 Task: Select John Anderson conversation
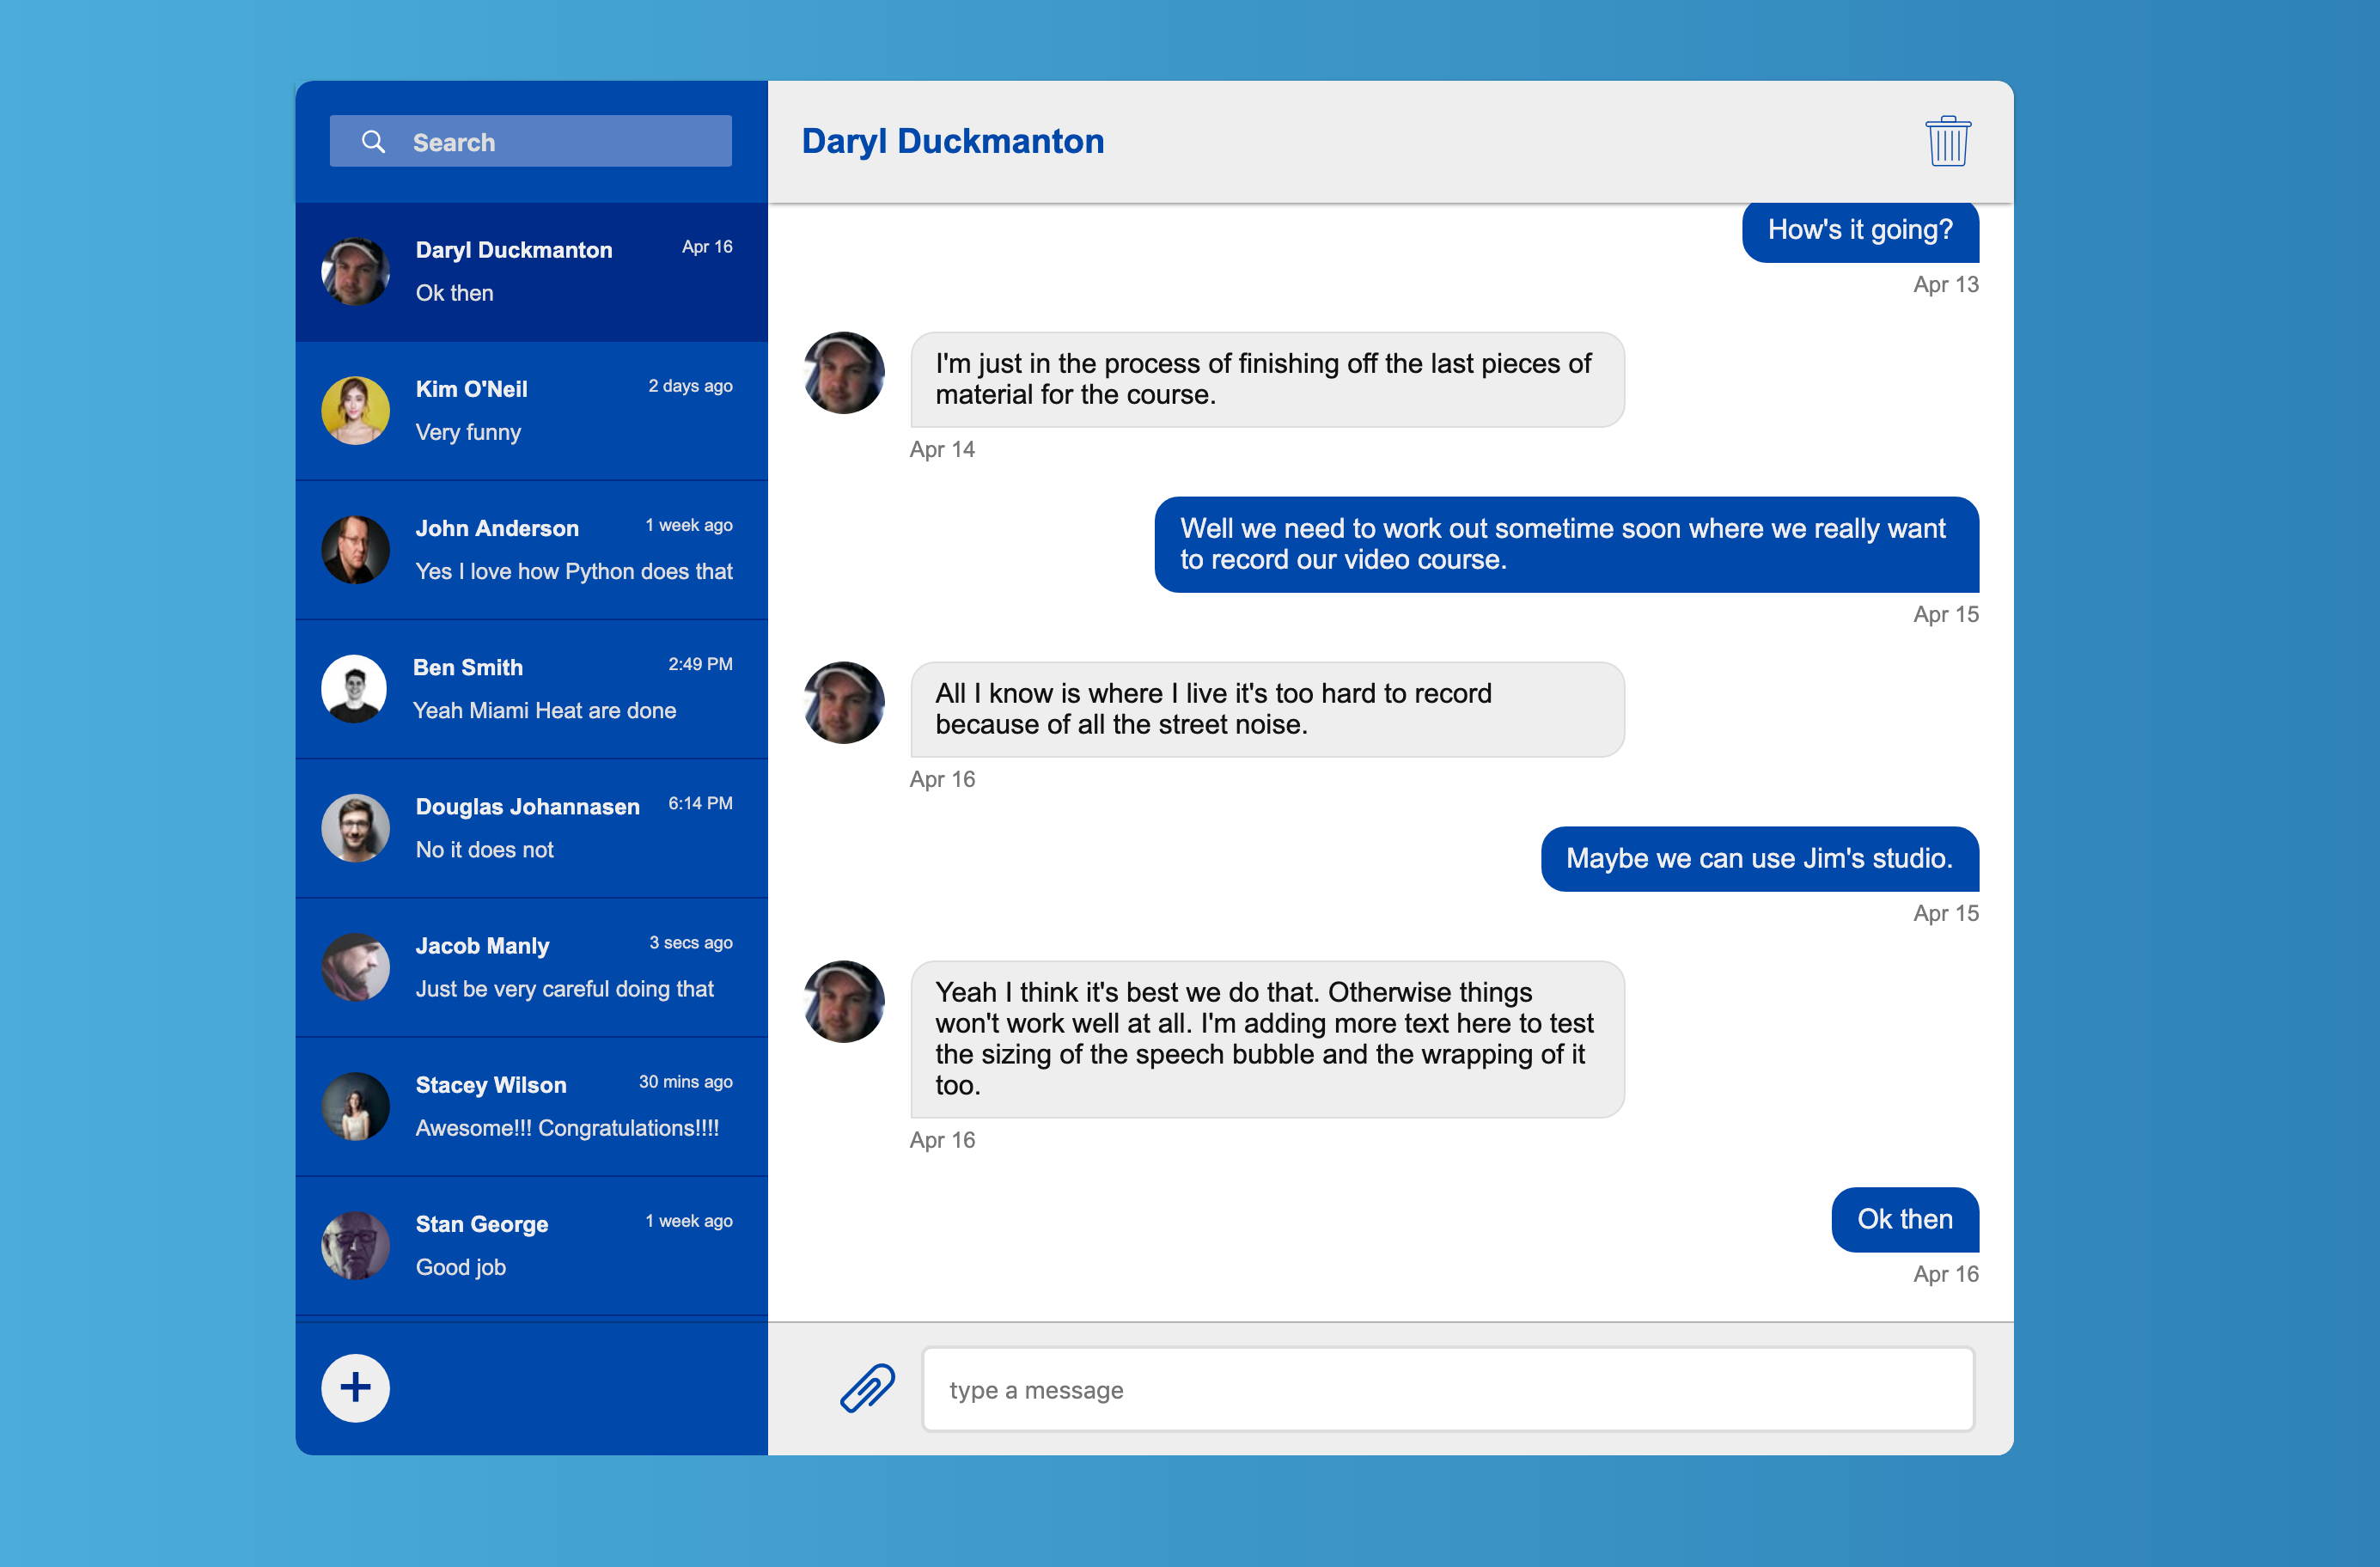(x=532, y=547)
